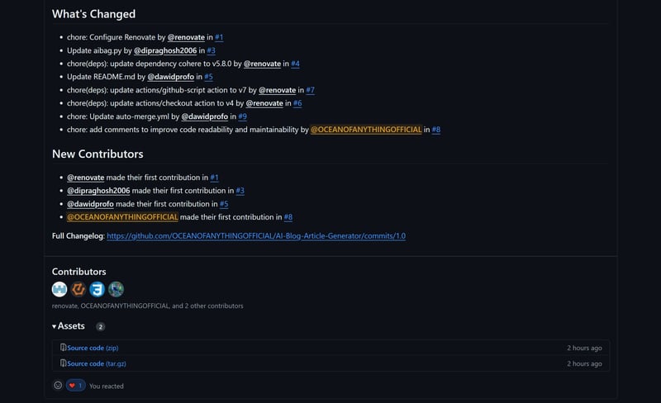Screen dimensions: 661x403
Task: Open pull request #1 in What's Changed
Action: 219,37
